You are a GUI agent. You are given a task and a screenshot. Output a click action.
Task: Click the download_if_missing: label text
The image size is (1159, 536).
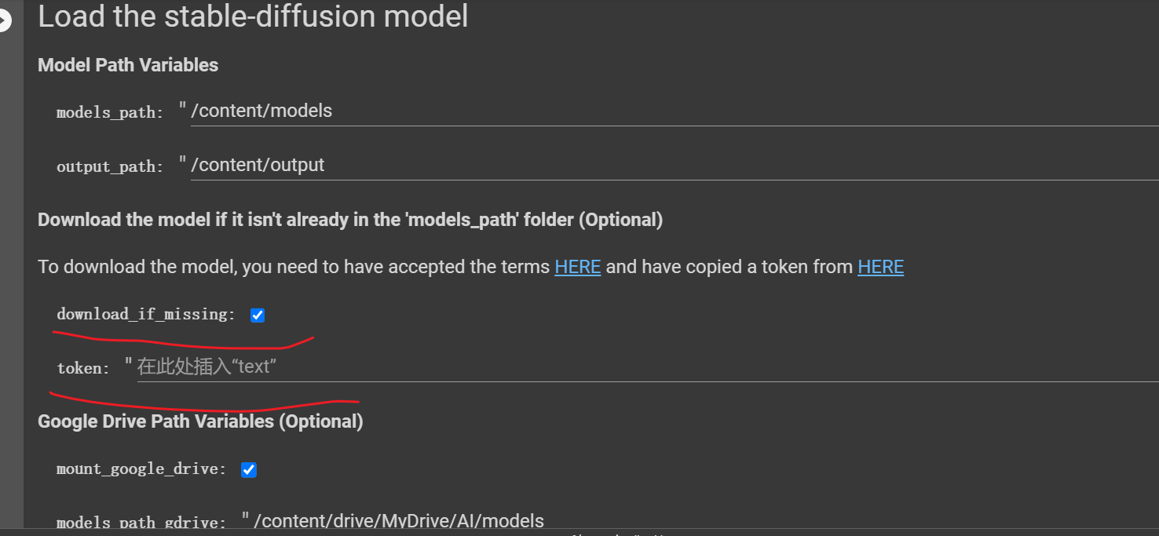146,315
